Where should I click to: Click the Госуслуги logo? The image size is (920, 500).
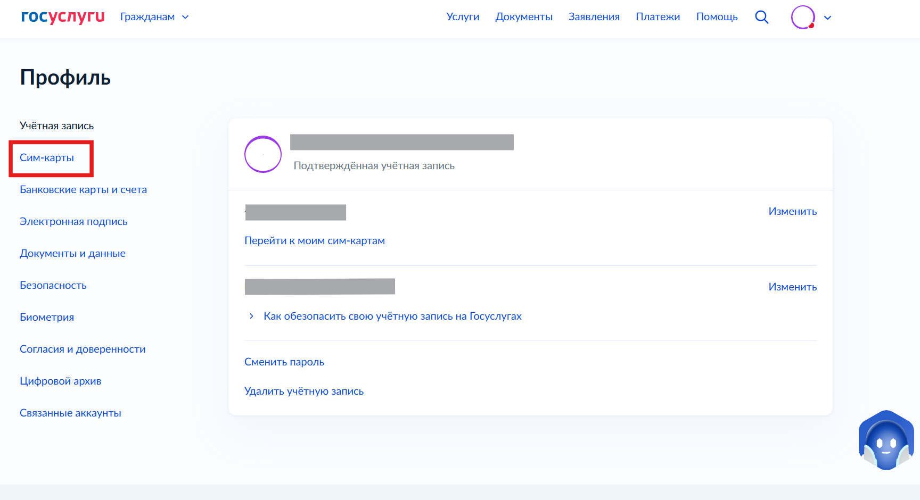[x=63, y=16]
